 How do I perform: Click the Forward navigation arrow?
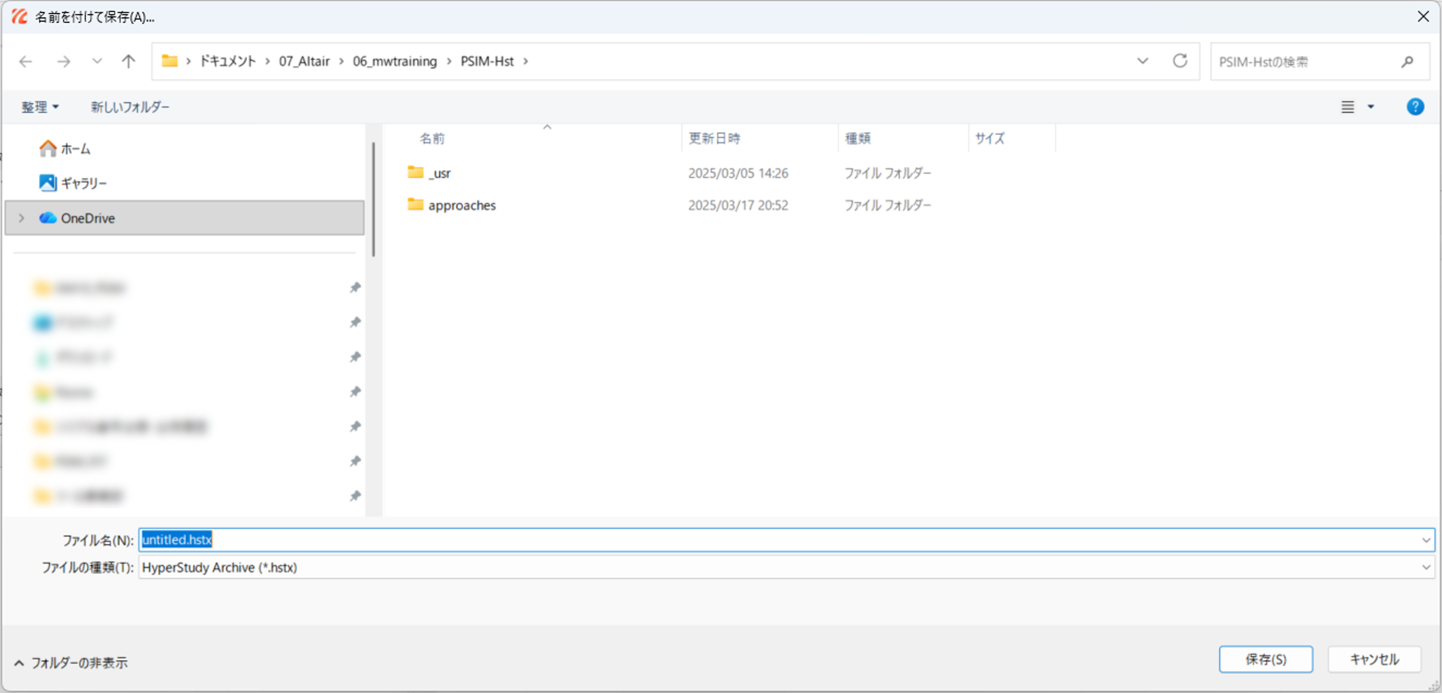click(x=64, y=62)
